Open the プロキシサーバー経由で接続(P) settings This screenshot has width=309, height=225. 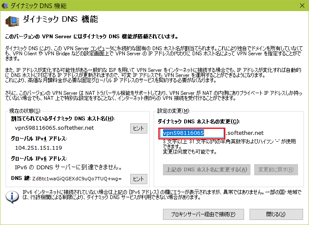coord(203,214)
